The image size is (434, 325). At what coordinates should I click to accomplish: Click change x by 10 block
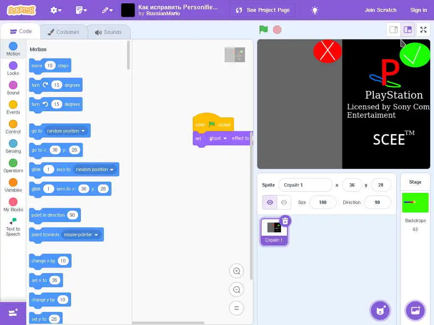coord(50,261)
